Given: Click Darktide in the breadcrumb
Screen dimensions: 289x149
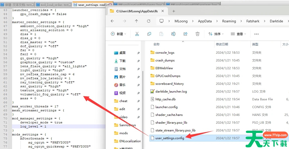Looking at the screenshot, I should click(x=276, y=21).
